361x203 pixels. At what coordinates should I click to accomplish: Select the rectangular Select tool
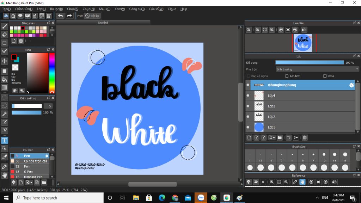coord(4,98)
